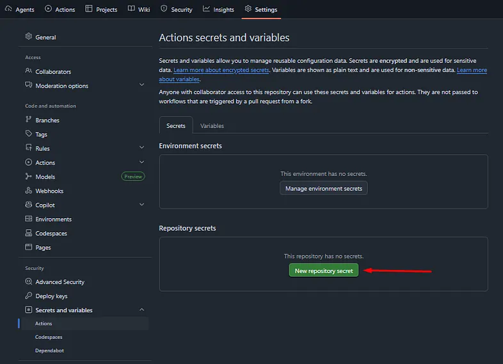Open the General settings label
The height and width of the screenshot is (364, 503).
(x=45, y=38)
